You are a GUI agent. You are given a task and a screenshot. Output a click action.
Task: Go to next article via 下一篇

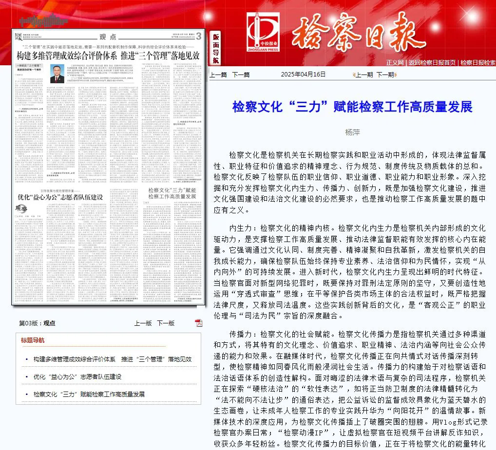241,75
